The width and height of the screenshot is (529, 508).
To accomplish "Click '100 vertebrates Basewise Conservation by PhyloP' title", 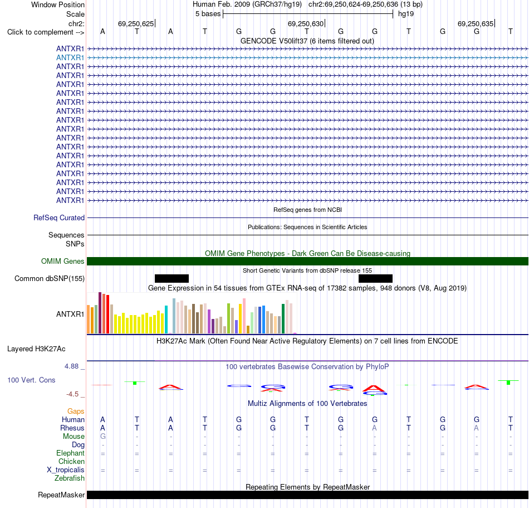I will point(307,367).
